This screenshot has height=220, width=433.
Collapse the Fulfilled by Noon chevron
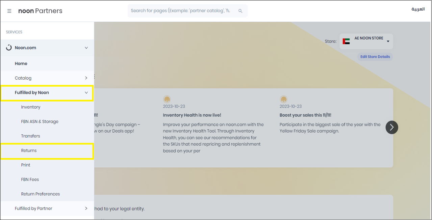click(x=86, y=92)
